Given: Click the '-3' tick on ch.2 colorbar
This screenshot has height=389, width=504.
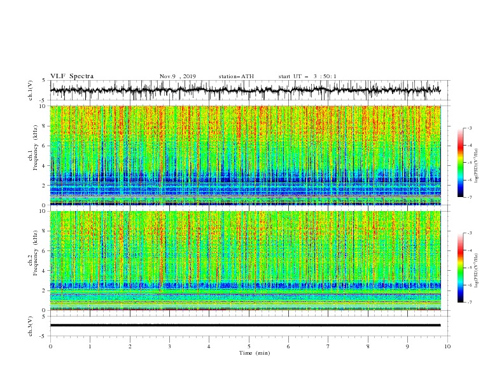Looking at the screenshot, I should coord(470,233).
